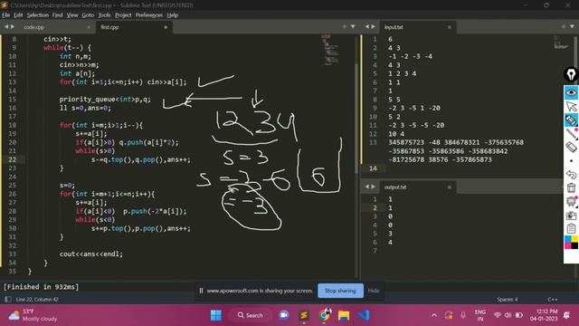Click line number 22 in the code gutter
The width and height of the screenshot is (579, 326).
12,159
